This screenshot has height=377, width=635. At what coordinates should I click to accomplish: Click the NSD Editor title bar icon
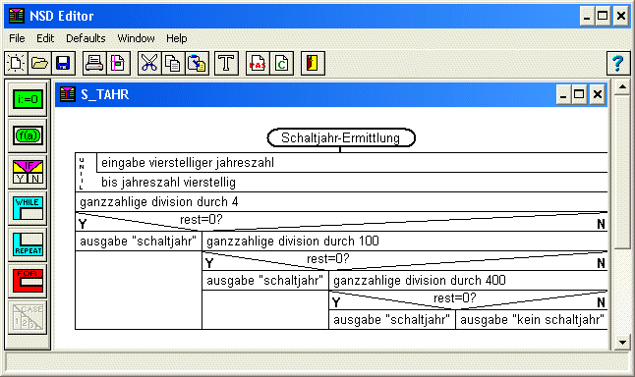[17, 16]
